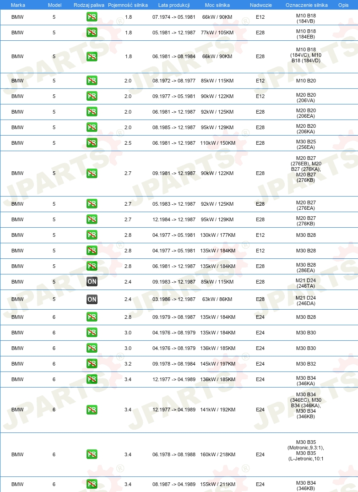Click the Nadwozie column header

[261, 5]
